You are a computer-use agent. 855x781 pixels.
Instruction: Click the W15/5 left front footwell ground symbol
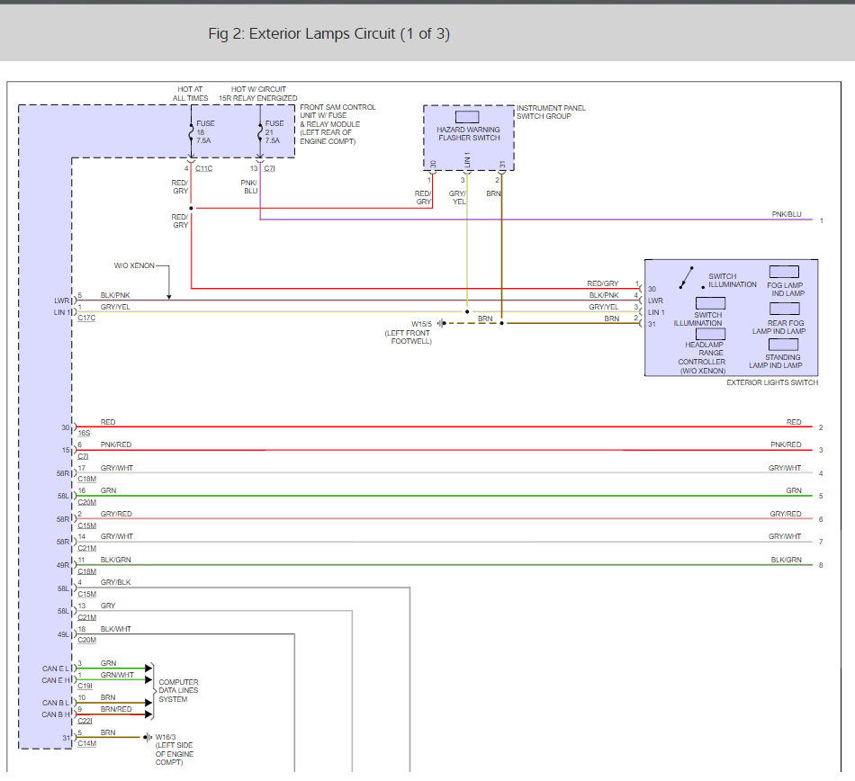(440, 322)
